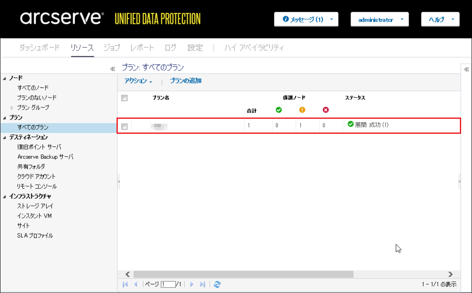Select サイト in the tree
Viewport: 472px width, 293px height.
(x=23, y=225)
